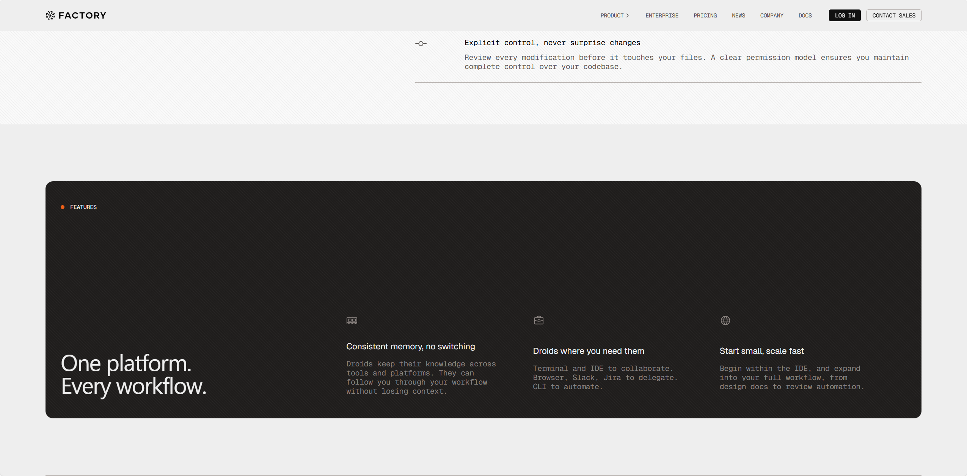Viewport: 967px width, 476px height.
Task: Open DOCS from the top nav
Action: 805,16
